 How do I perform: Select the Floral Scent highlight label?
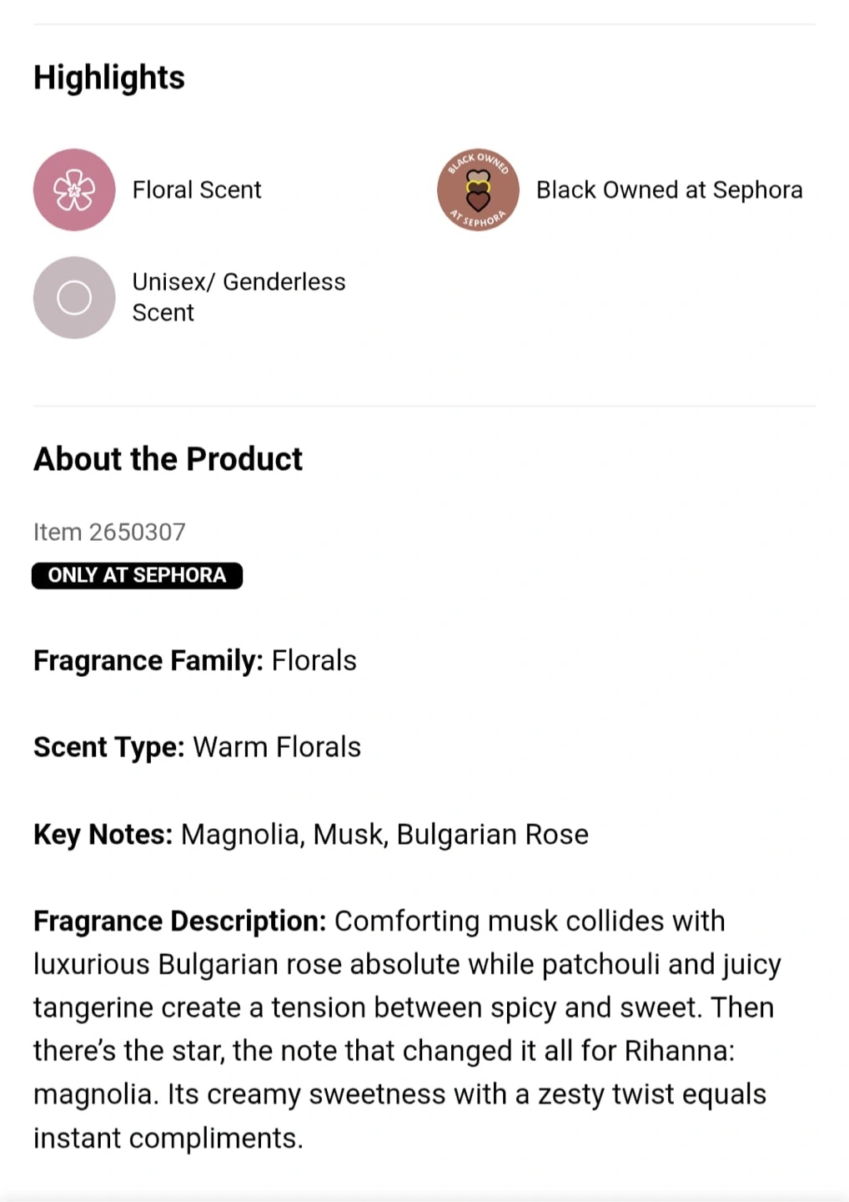click(x=197, y=190)
